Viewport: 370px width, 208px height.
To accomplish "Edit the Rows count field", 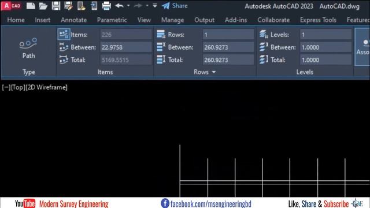I will [x=228, y=35].
